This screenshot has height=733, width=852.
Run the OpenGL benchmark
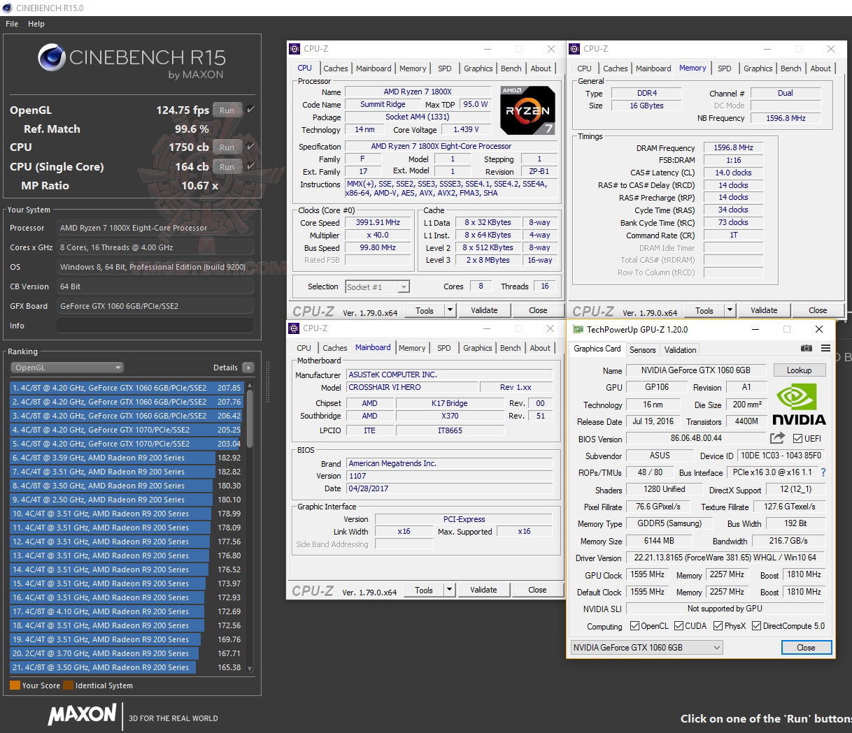click(x=227, y=110)
